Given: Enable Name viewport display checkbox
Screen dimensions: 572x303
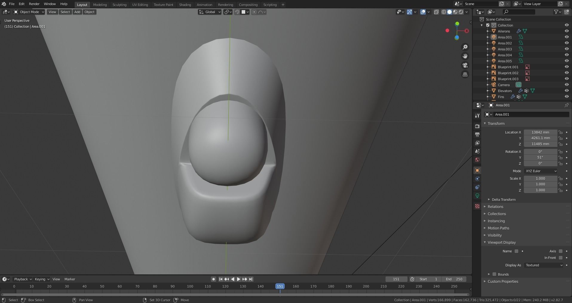Looking at the screenshot, I should click(516, 251).
